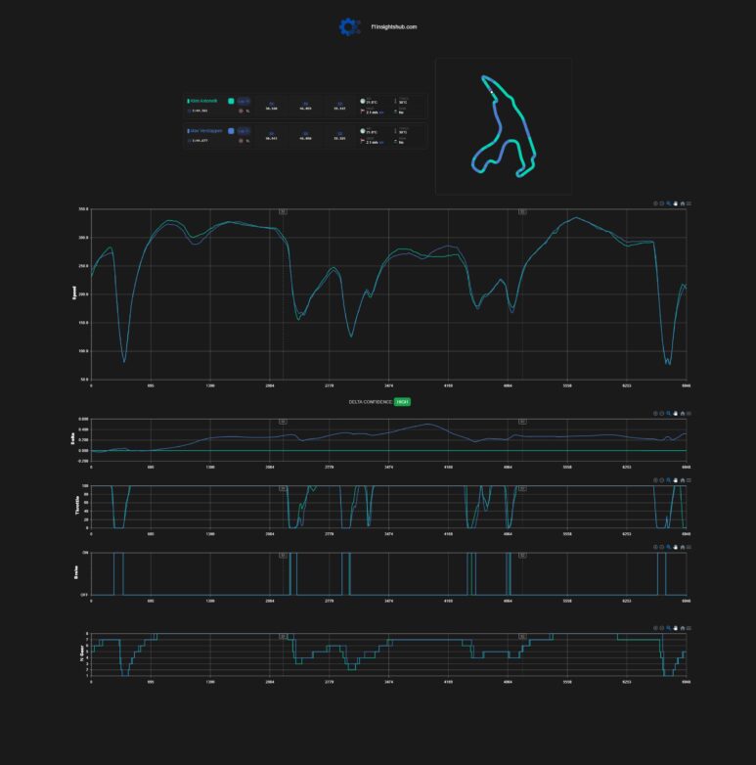Click wind flag icon in Verstappen's row
The width and height of the screenshot is (756, 765).
point(363,141)
